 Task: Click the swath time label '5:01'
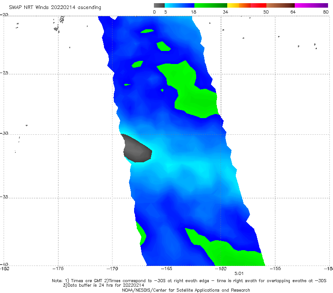pos(239,274)
